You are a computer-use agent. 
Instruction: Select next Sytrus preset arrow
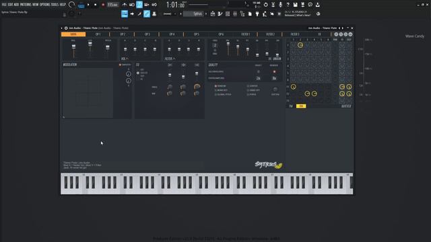tap(343, 28)
